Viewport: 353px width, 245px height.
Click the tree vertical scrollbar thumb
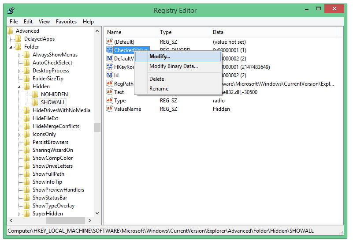coord(97,128)
